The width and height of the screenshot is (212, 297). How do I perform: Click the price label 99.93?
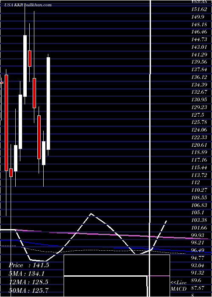click(198, 235)
